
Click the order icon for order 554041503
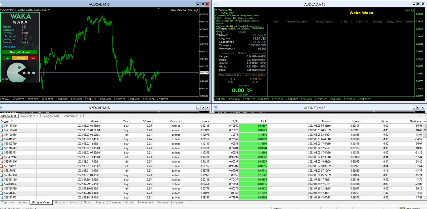tap(2, 139)
